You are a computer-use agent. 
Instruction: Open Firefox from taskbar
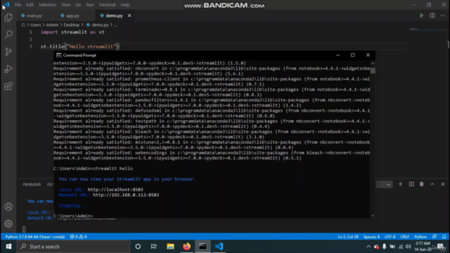186,247
